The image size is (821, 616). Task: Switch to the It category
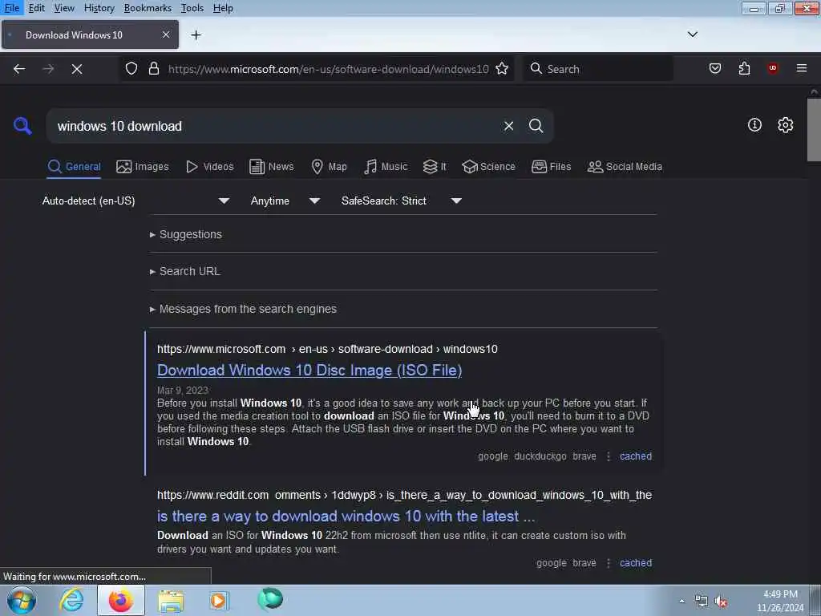435,167
